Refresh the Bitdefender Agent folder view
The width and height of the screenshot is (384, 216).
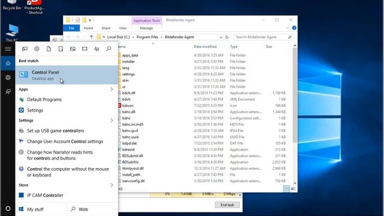[x=227, y=37]
